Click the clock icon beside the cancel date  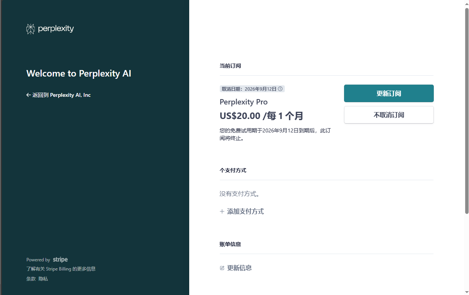click(280, 89)
